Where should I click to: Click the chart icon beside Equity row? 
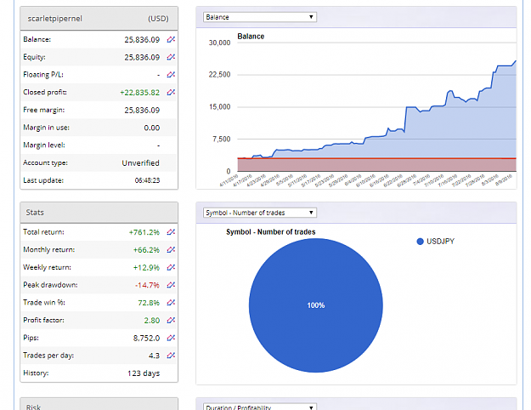pyautogui.click(x=171, y=57)
